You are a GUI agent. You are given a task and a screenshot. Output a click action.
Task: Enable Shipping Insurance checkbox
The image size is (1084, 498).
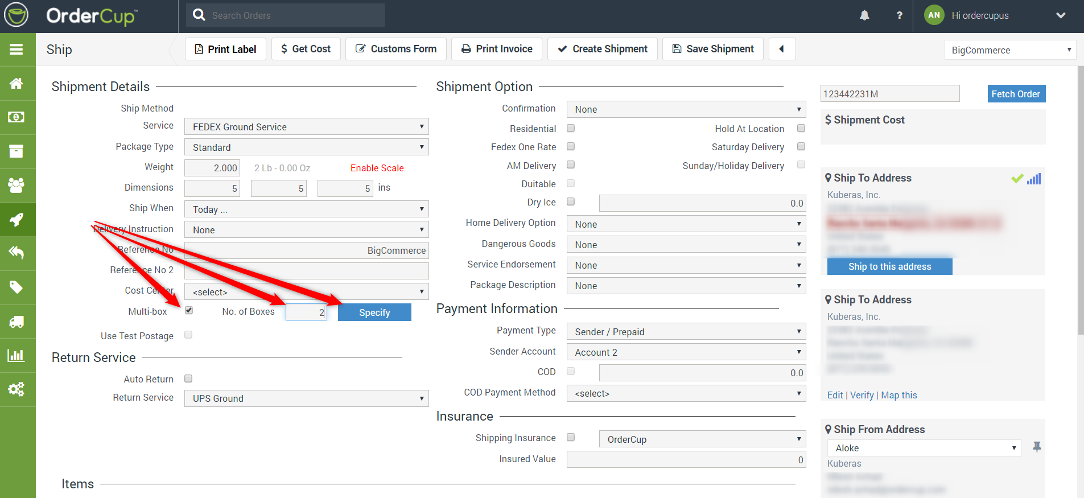[571, 437]
